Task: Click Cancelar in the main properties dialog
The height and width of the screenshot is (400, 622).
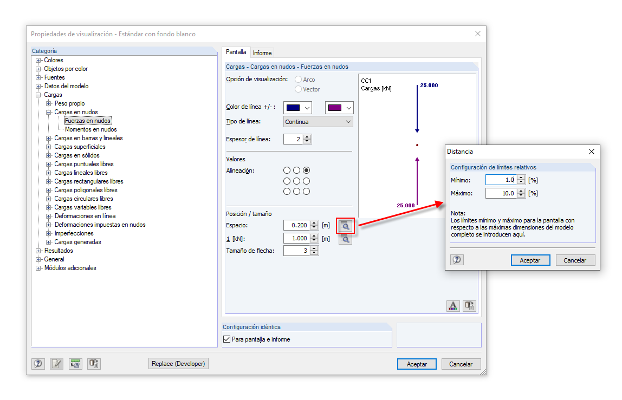Action: click(461, 364)
